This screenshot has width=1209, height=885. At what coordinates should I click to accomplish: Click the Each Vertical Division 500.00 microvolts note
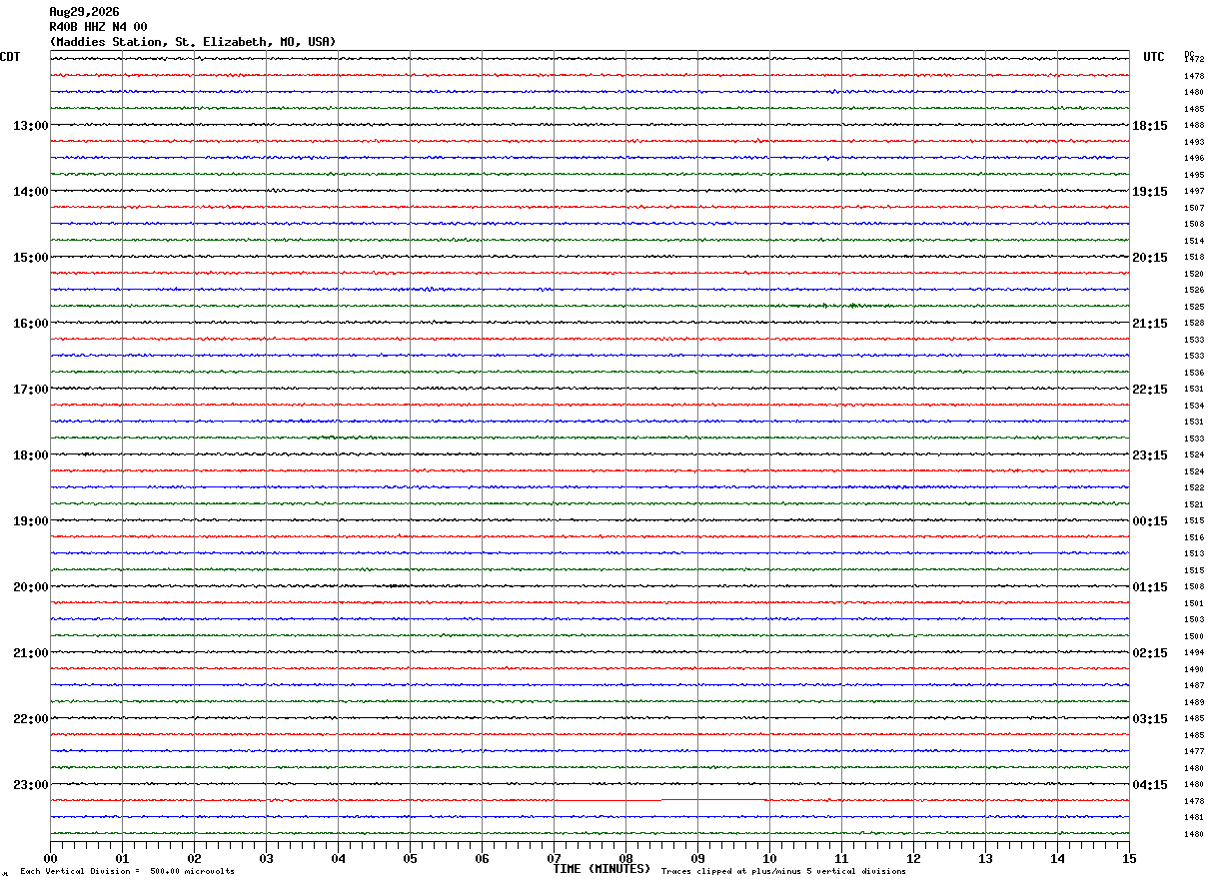point(127,871)
